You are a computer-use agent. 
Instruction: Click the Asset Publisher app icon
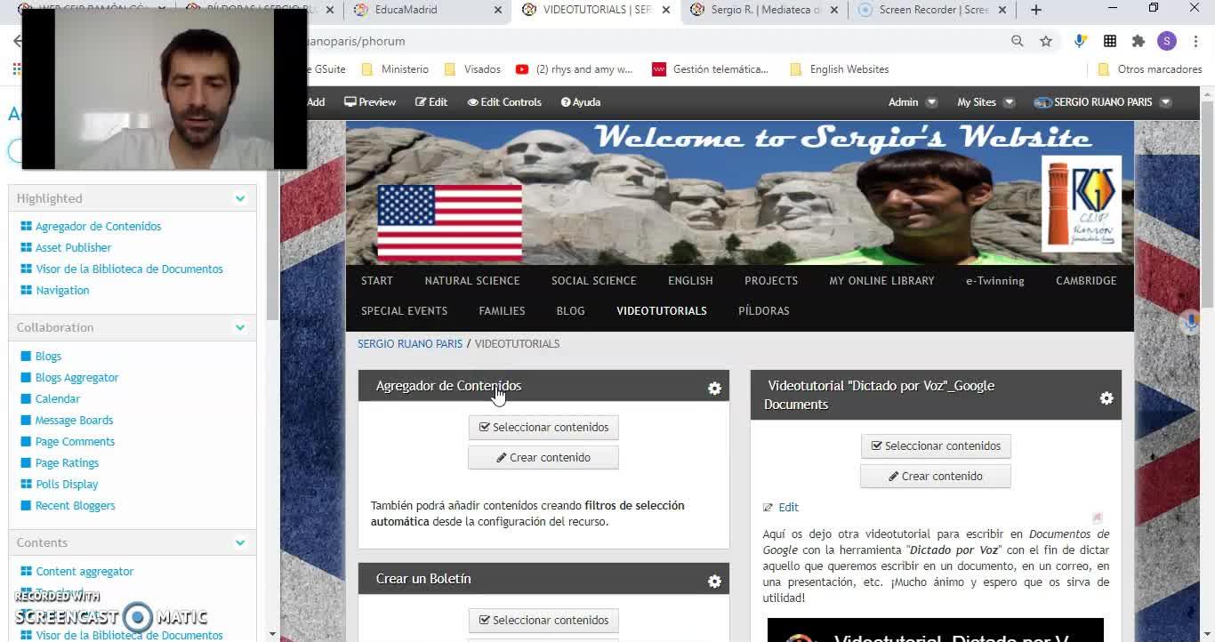point(26,247)
